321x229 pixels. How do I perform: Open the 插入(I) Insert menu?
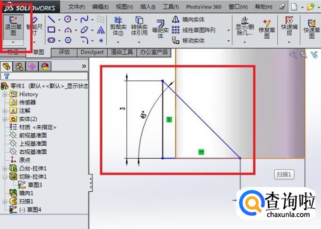point(148,7)
